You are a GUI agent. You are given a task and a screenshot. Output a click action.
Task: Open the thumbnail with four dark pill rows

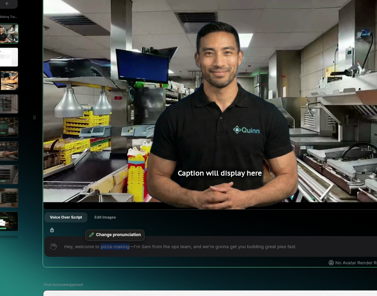coord(9,174)
